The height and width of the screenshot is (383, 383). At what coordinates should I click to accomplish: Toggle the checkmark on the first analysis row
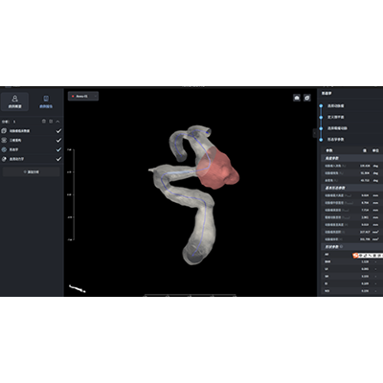tap(58, 131)
